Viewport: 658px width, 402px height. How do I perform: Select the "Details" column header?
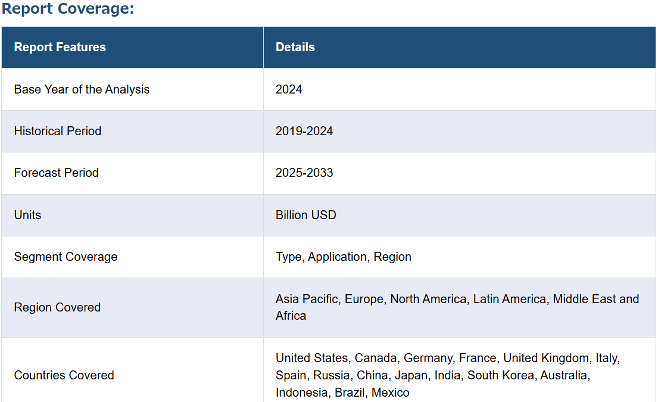[x=295, y=48]
